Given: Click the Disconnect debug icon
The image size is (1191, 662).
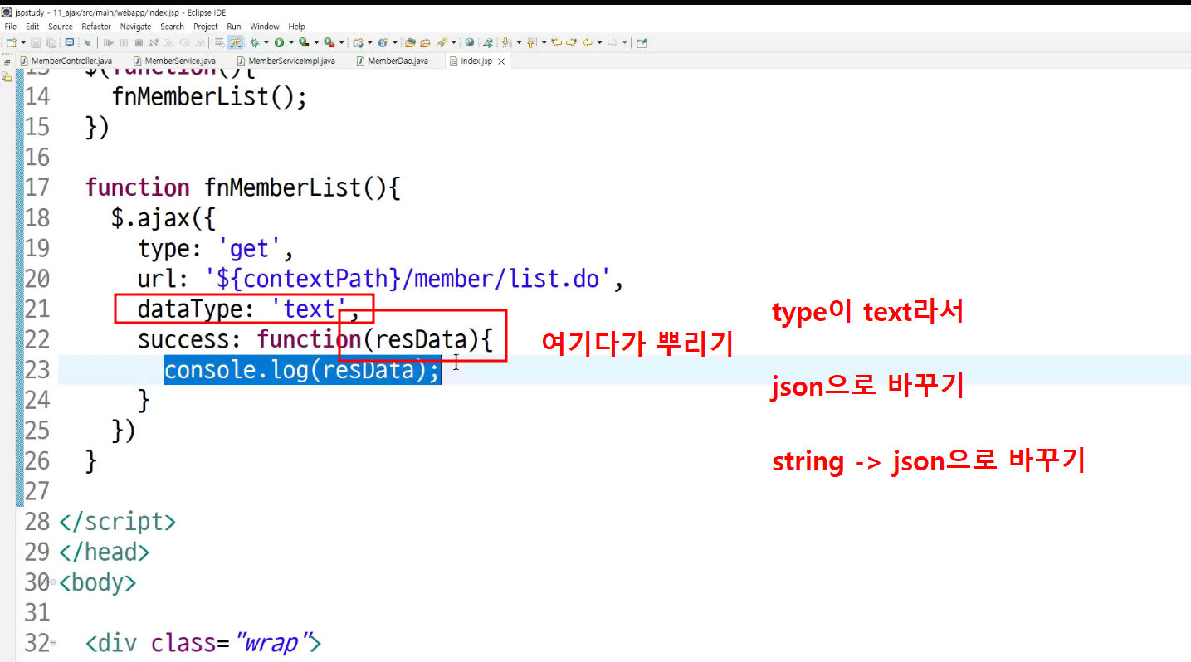Looking at the screenshot, I should tap(154, 43).
